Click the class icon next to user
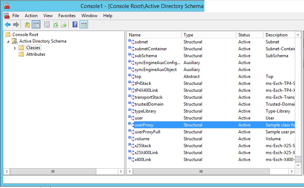 (131, 118)
